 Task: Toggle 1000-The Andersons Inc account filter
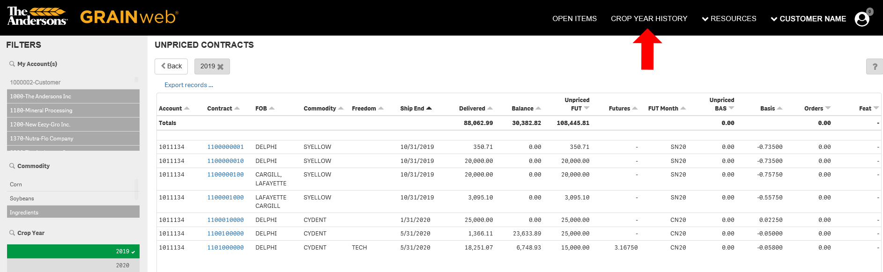coord(73,96)
